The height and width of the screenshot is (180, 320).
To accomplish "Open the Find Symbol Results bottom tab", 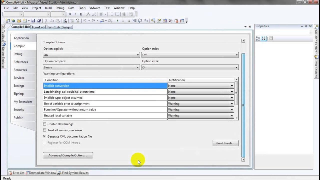I will point(73,173).
